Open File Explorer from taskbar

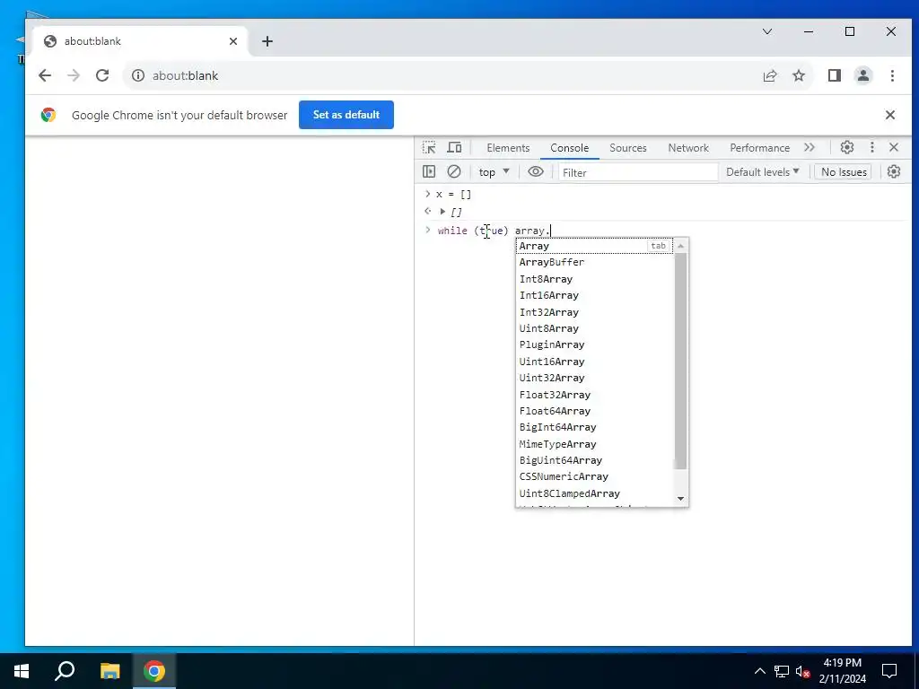coord(109,671)
